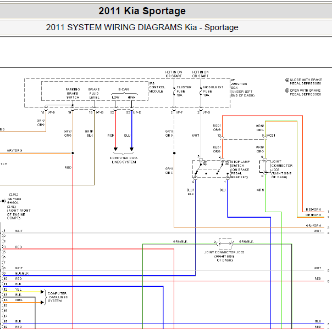Select the "IPS CONTROL MODULE" label

pyautogui.click(x=157, y=87)
